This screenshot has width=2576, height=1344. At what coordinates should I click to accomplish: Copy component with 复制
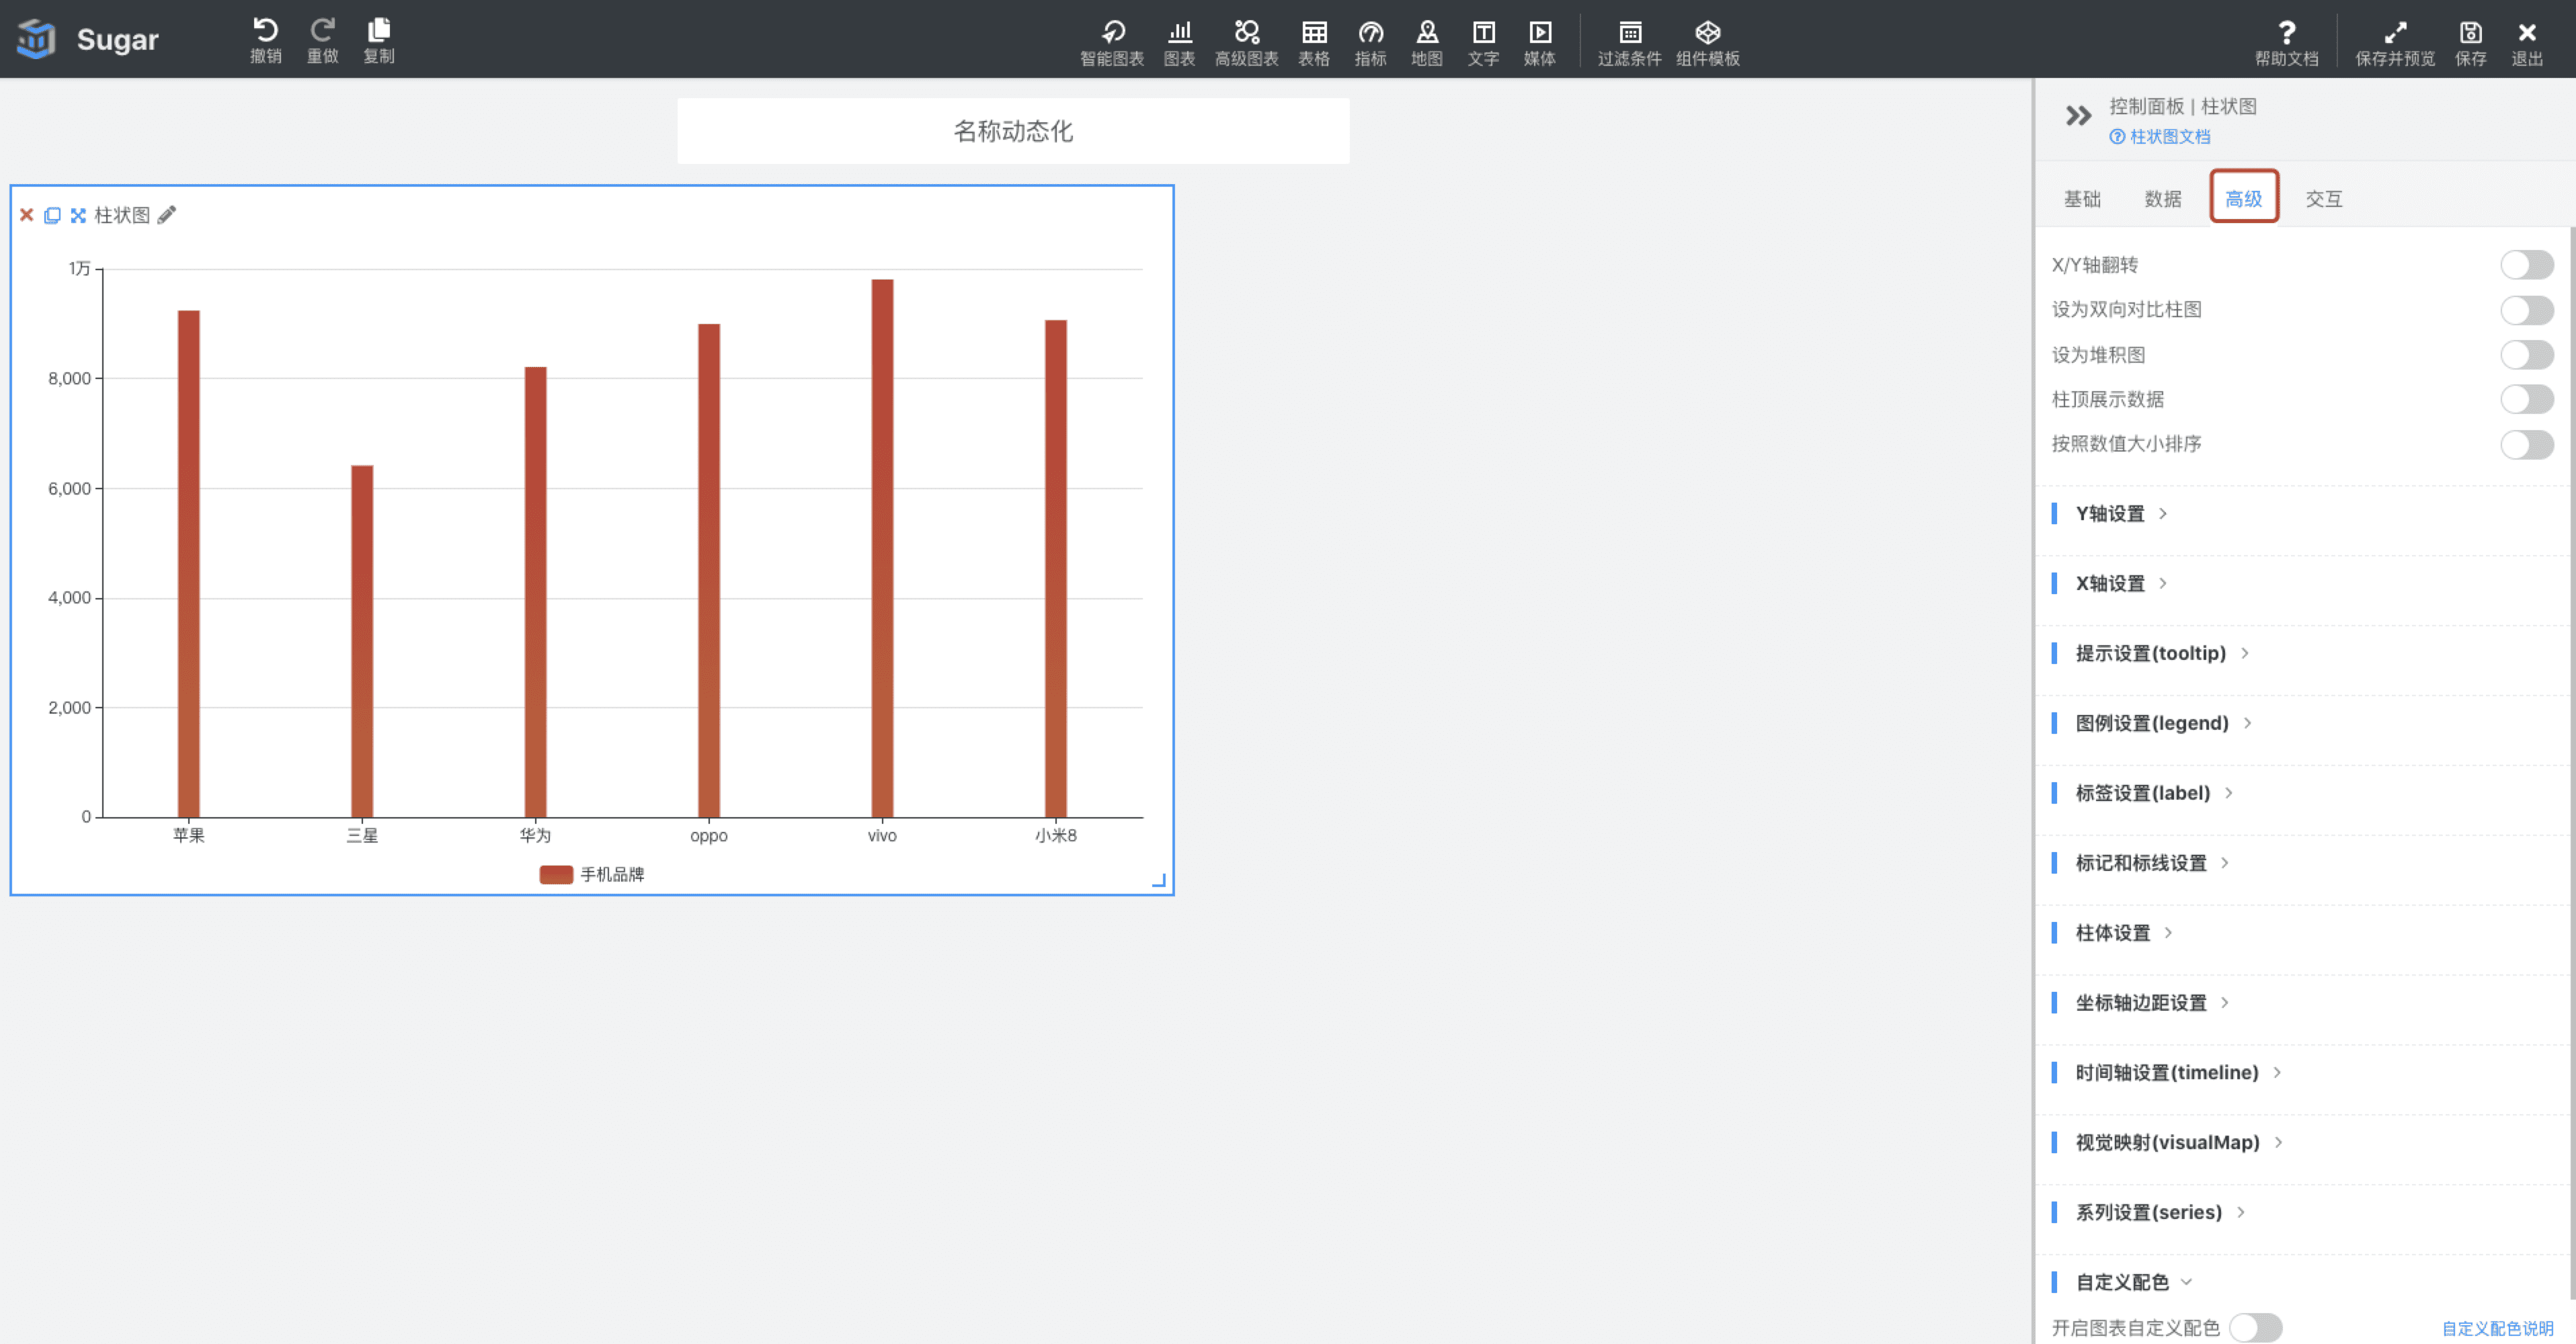(x=379, y=41)
